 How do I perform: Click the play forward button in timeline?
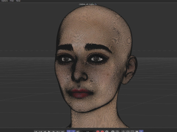click(49, 131)
